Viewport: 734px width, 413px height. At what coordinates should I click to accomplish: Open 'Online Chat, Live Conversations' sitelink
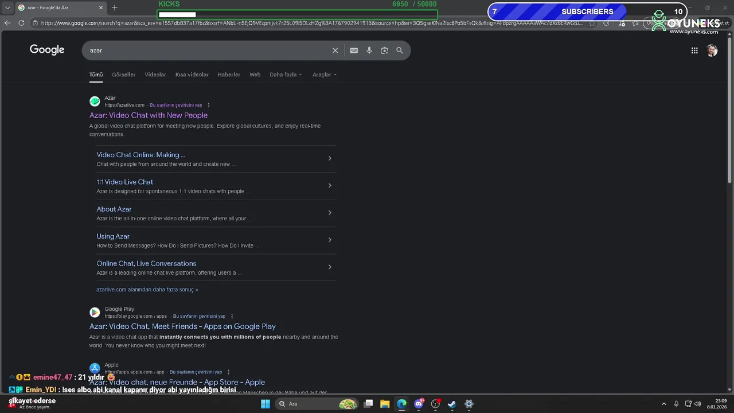[x=146, y=263]
